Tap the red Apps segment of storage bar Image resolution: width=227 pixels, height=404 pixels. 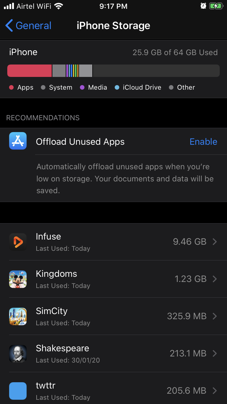coord(30,71)
